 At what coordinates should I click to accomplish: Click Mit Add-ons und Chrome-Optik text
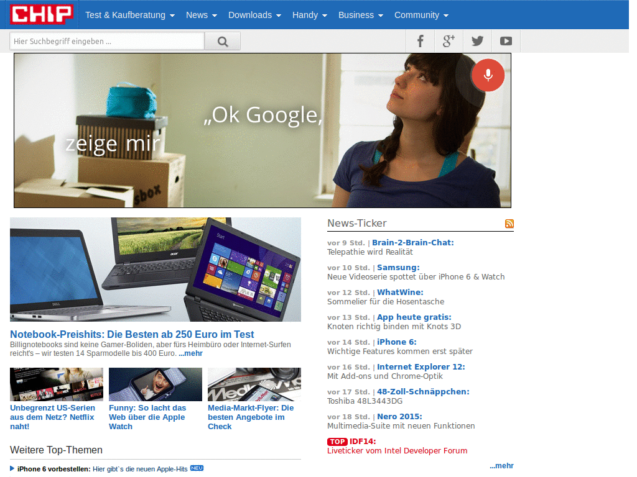385,376
